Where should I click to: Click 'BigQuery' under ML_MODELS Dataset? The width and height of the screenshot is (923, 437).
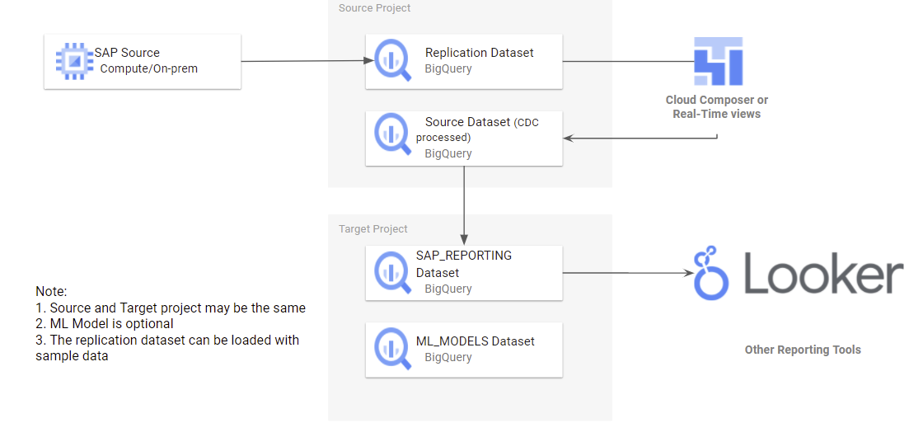pos(448,357)
